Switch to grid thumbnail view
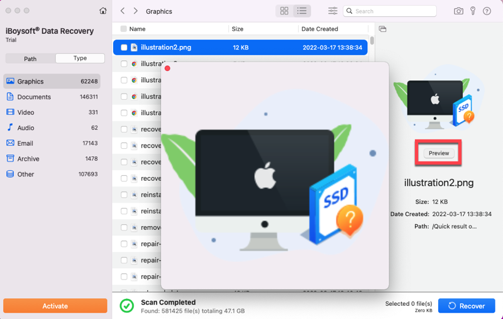Image resolution: width=503 pixels, height=319 pixels. tap(284, 11)
